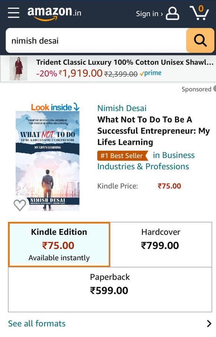The image size is (216, 337).
Task: Focus the search field containing nimish desai
Action: click(96, 40)
